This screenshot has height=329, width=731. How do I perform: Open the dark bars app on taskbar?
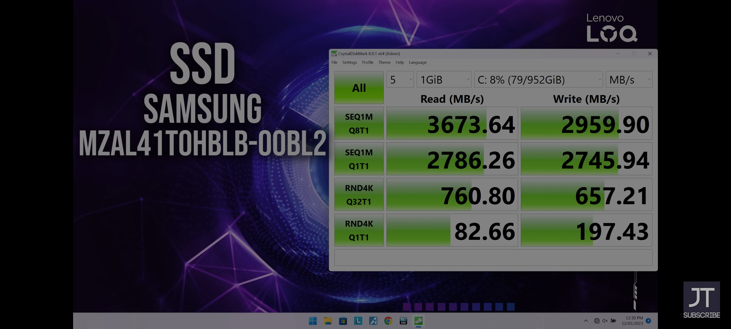tap(403, 321)
